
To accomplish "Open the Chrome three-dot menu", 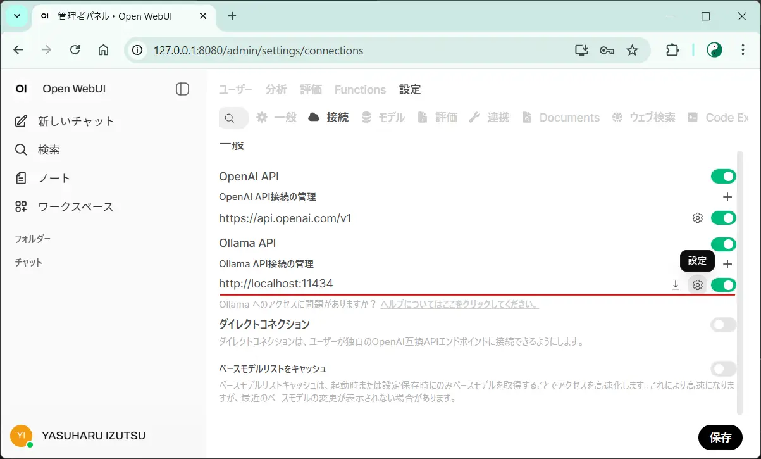I will (x=743, y=50).
